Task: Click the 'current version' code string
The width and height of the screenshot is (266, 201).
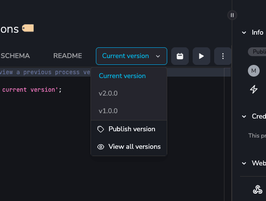Action: point(30,90)
